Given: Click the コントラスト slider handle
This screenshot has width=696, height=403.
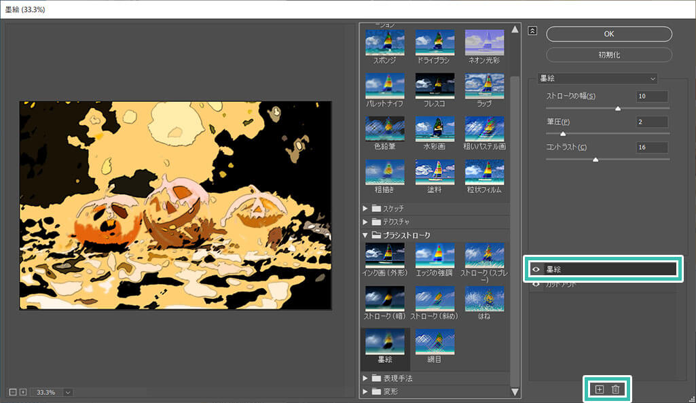Looking at the screenshot, I should click(x=596, y=159).
